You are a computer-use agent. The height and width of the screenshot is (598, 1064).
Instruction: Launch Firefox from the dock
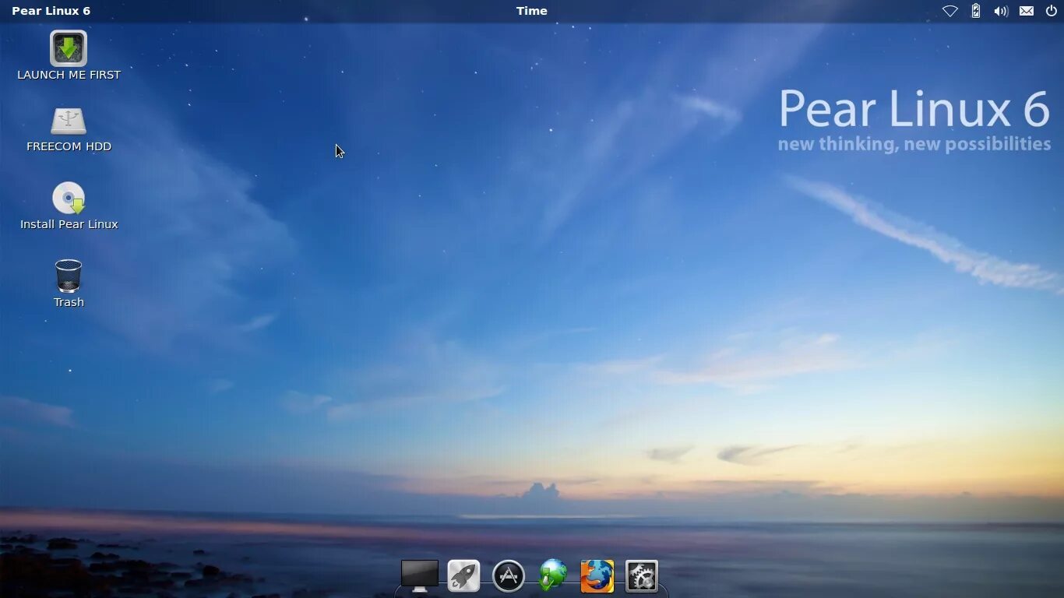pyautogui.click(x=597, y=576)
